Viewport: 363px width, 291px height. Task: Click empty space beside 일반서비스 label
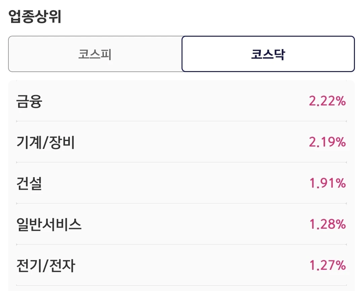pos(195,224)
